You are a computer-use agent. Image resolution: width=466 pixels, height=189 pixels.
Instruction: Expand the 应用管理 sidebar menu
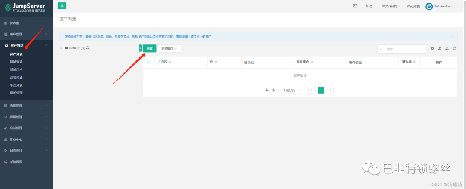coord(26,106)
